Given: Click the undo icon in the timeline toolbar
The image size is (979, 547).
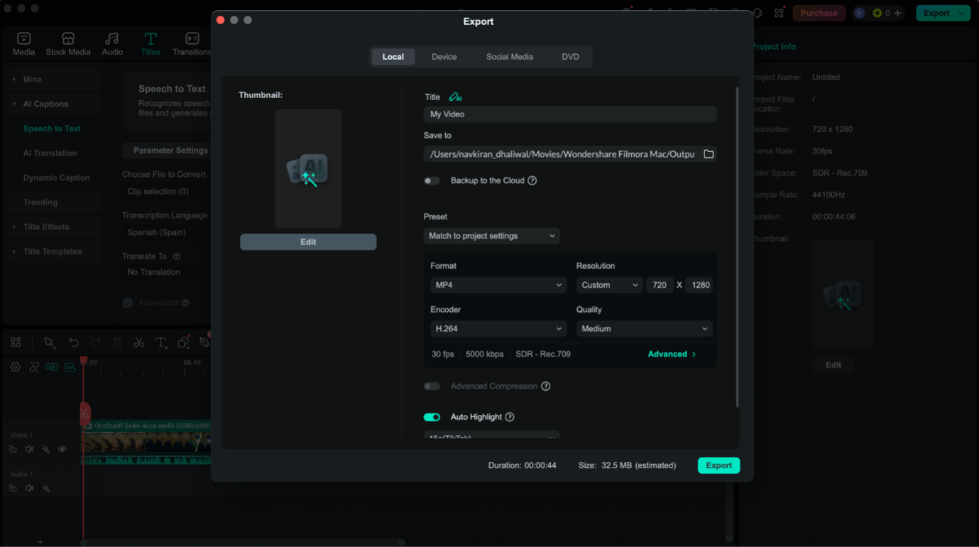Looking at the screenshot, I should point(73,342).
